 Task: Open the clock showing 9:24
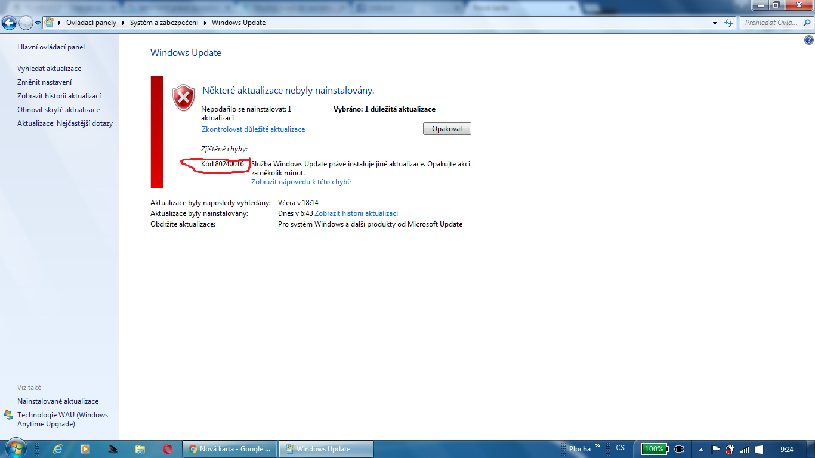787,449
